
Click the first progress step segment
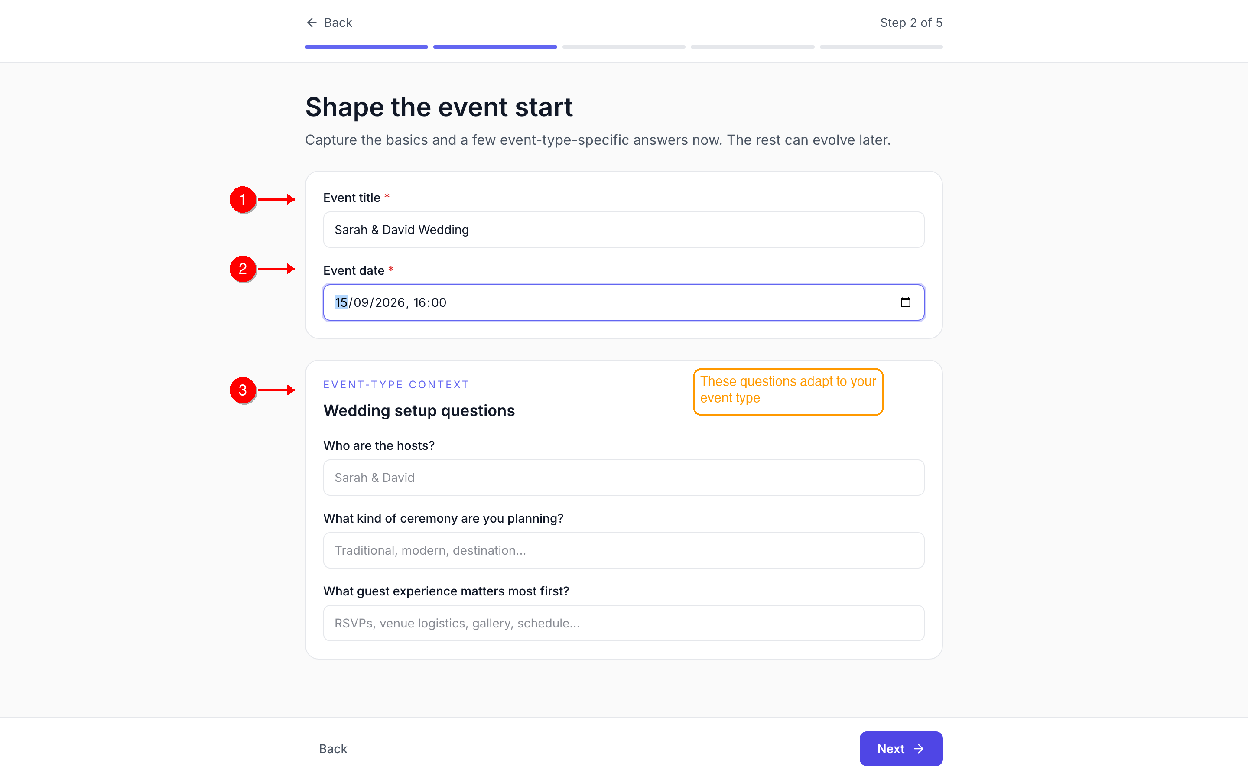point(366,47)
